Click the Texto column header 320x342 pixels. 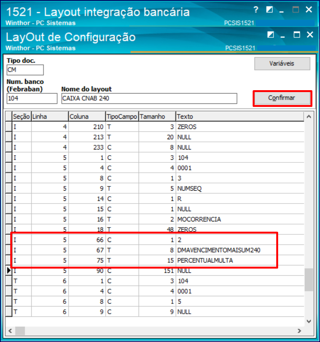coord(240,116)
